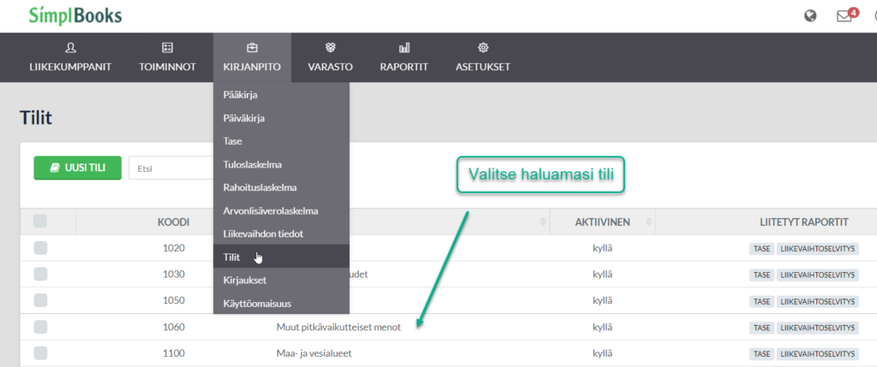Click the bar chart icon above Raportit
The height and width of the screenshot is (367, 877).
[404, 48]
